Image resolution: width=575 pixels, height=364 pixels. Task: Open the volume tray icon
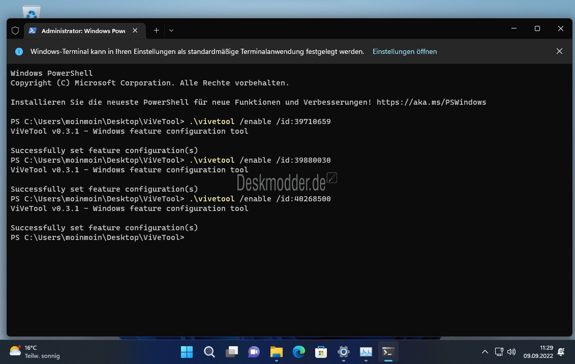[511, 352]
